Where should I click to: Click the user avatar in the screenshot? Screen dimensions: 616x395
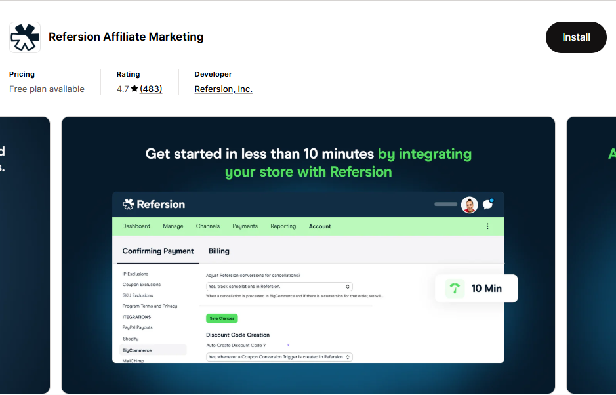(469, 205)
